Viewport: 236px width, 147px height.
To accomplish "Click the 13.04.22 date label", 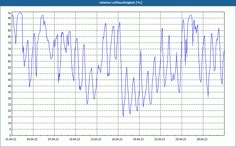I will point(96,139).
